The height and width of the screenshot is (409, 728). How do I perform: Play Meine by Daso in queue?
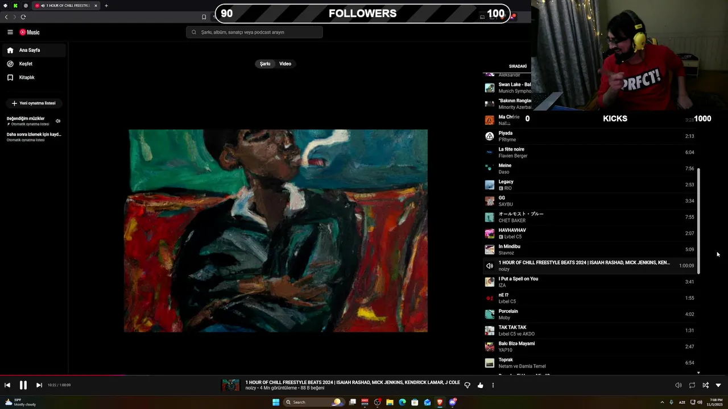point(589,169)
